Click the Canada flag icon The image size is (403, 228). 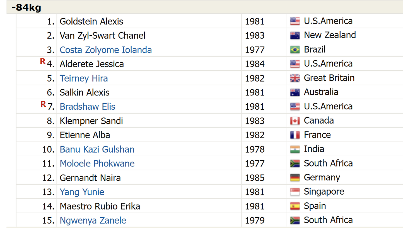pos(295,121)
